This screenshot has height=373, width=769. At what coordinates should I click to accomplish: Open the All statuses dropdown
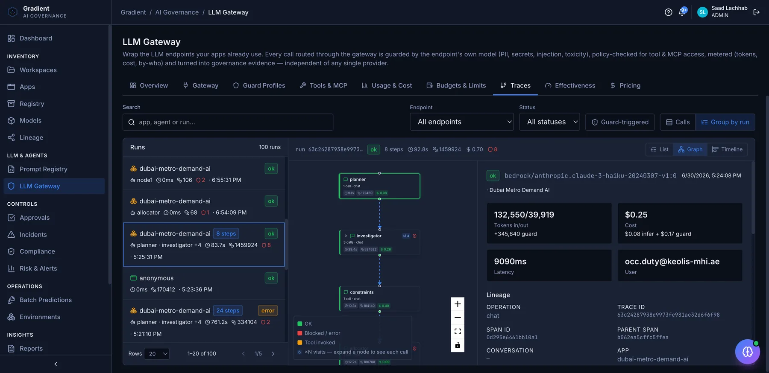(549, 122)
